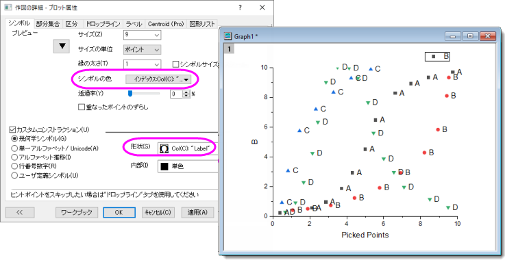Click the omega shape icon in 形状 box
Viewport: 505px width, 260px height.
pyautogui.click(x=164, y=148)
